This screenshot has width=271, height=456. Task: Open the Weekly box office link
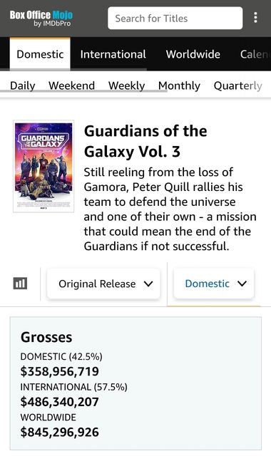coord(127,85)
